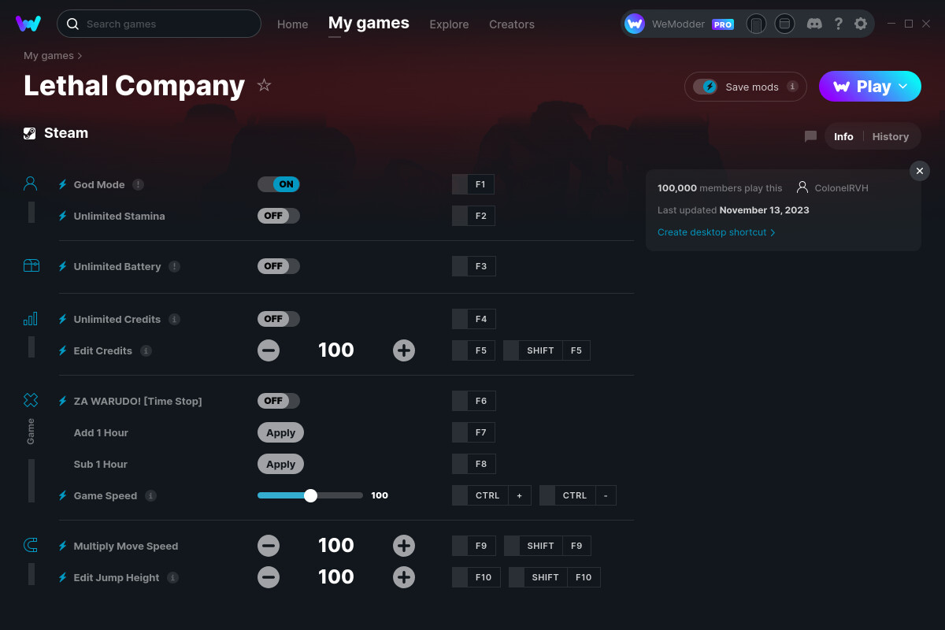Open My games breadcrumb link

(49, 56)
